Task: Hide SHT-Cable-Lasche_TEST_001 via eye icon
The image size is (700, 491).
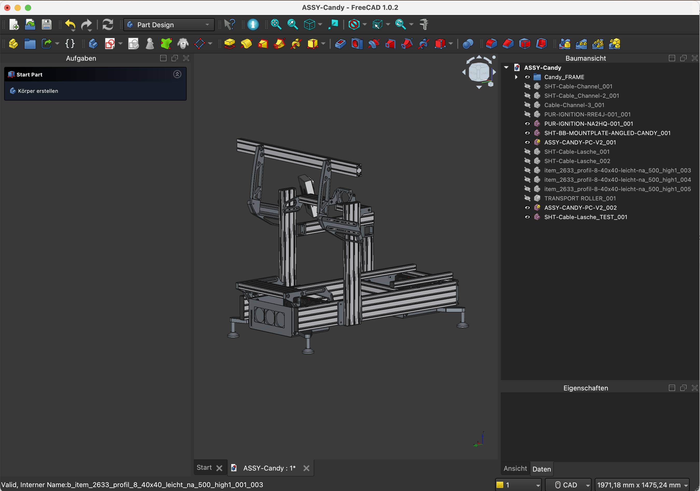Action: click(527, 217)
